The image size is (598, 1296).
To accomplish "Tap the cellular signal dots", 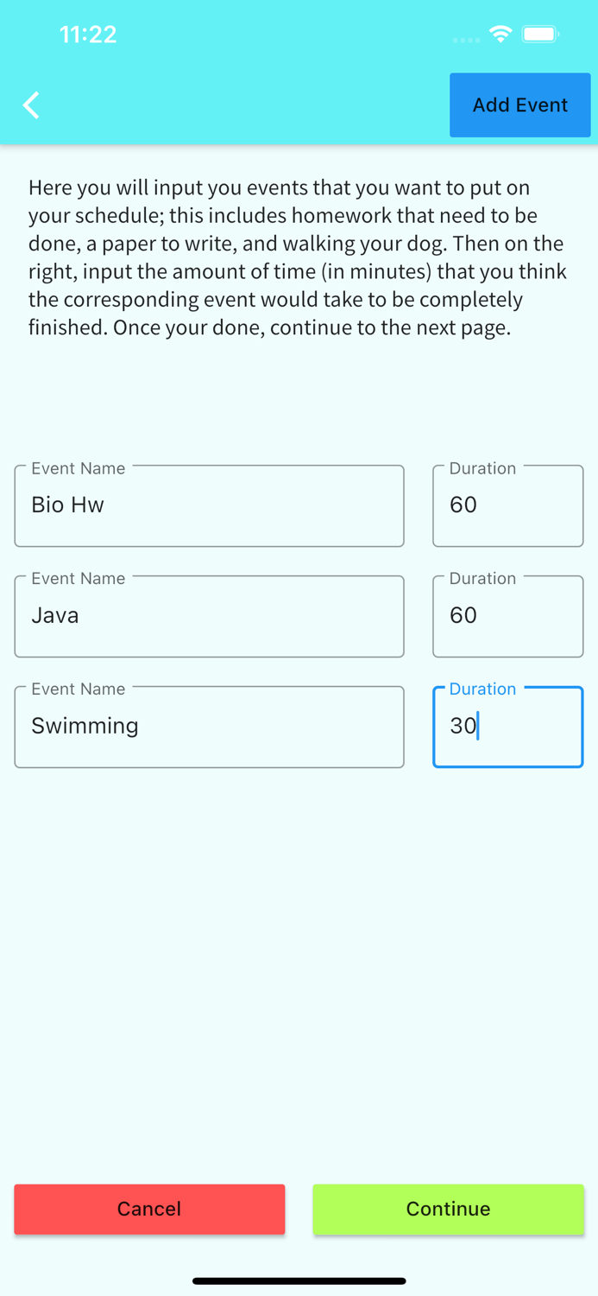I will (466, 40).
